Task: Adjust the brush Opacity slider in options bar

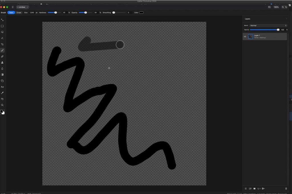Action: point(86,13)
